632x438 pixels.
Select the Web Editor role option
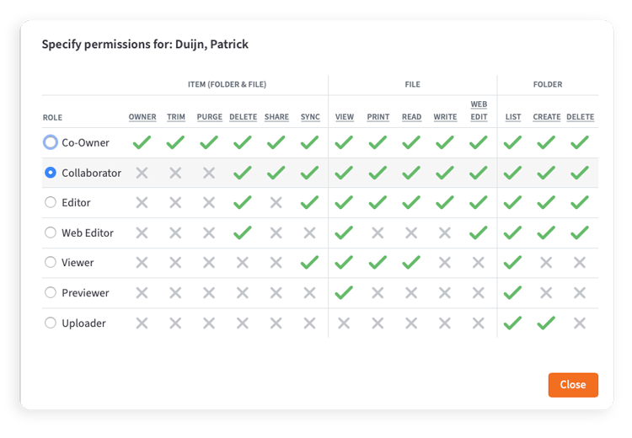(x=51, y=232)
